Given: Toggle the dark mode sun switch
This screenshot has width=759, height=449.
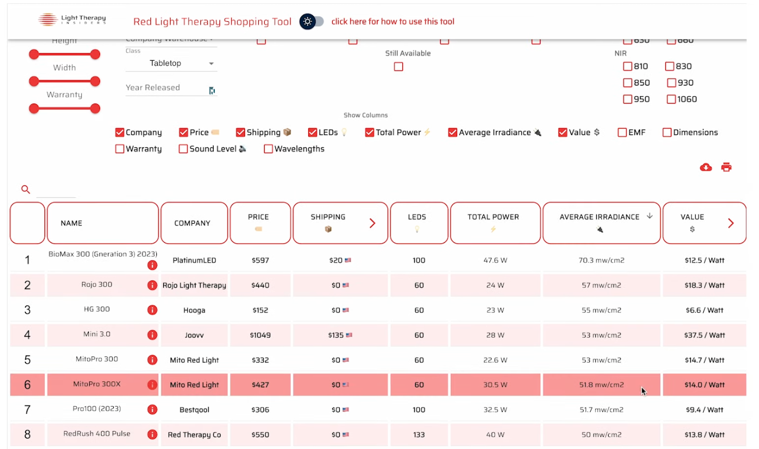Looking at the screenshot, I should [x=311, y=21].
